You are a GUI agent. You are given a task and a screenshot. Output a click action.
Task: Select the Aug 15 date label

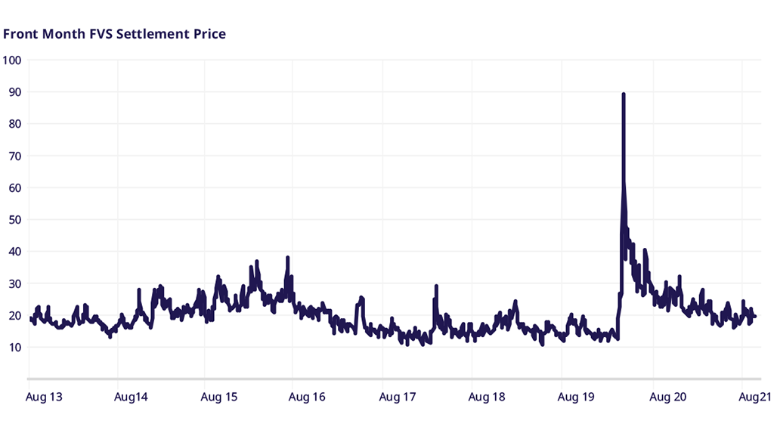(220, 396)
